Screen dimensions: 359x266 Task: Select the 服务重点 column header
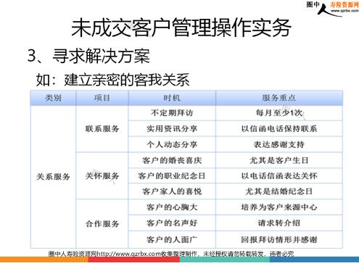click(279, 98)
